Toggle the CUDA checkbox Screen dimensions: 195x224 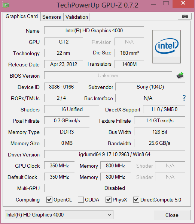[81, 200]
